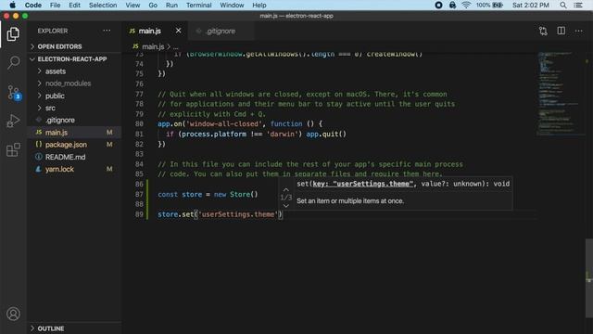Split the editor to the right
The height and width of the screenshot is (334, 593).
point(561,31)
